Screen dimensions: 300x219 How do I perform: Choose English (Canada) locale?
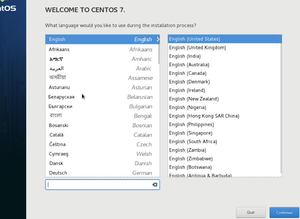(224, 73)
